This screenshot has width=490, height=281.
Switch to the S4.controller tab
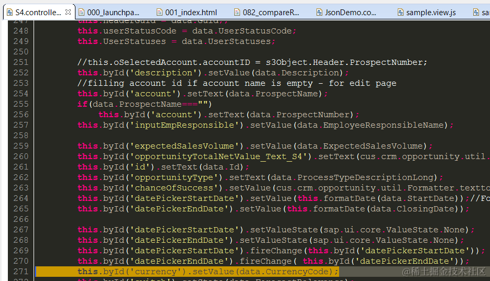coord(38,12)
